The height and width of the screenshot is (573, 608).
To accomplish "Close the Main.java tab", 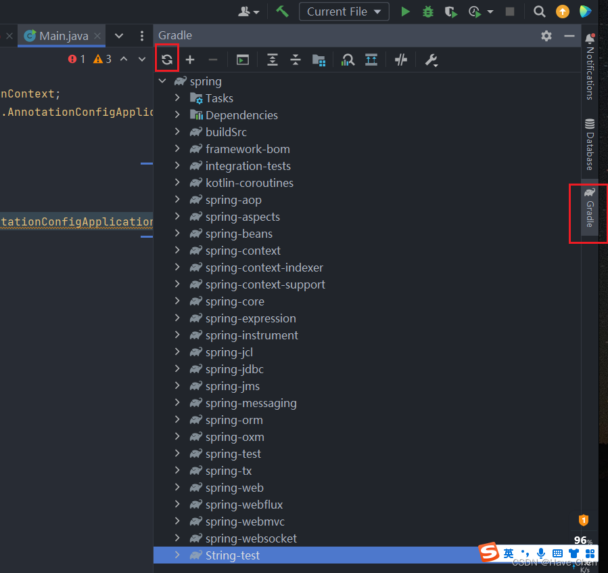I will [97, 36].
